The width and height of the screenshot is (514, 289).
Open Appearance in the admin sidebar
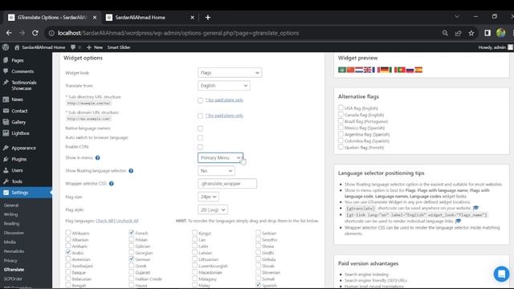click(x=23, y=148)
